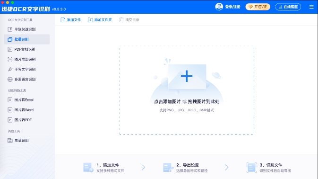Click the 添加文件 document icon
The height and width of the screenshot is (179, 318).
(63, 20)
